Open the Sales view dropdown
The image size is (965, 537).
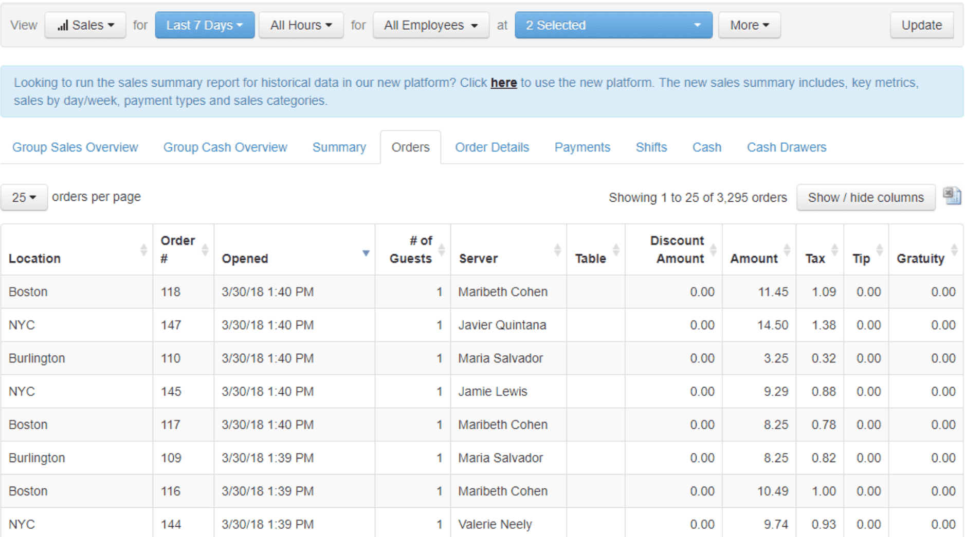[85, 25]
